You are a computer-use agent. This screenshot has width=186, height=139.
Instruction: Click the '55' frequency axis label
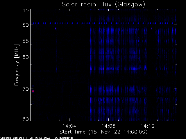pos(26,41)
